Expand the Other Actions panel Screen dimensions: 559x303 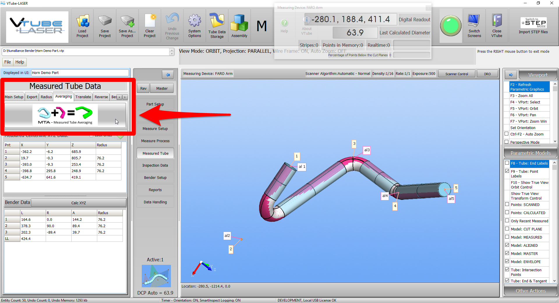pyautogui.click(x=530, y=291)
